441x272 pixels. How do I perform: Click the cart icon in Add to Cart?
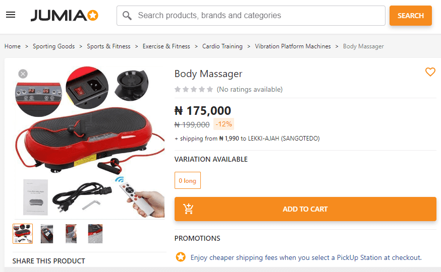[188, 209]
